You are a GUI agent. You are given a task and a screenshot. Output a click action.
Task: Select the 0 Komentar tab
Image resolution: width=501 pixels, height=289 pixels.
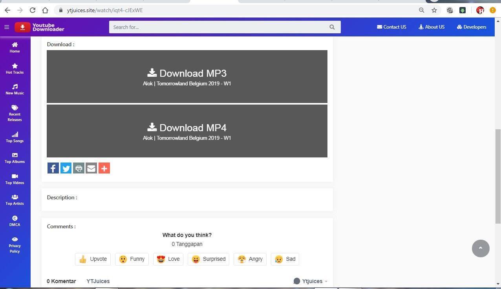pos(61,281)
